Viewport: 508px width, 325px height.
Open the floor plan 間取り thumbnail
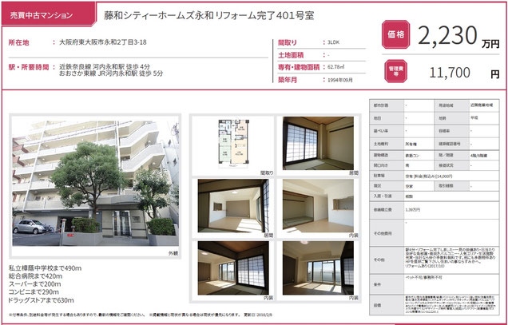(x=233, y=143)
